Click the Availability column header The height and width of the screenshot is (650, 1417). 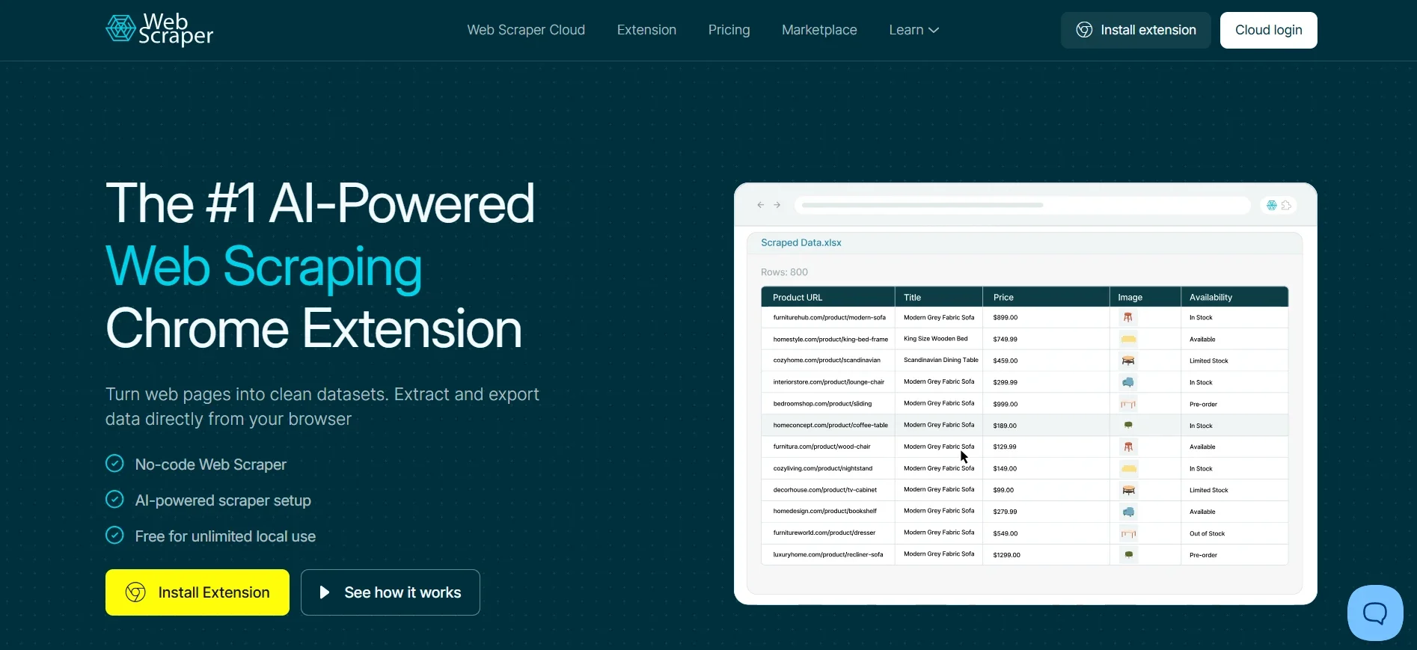coord(1234,297)
